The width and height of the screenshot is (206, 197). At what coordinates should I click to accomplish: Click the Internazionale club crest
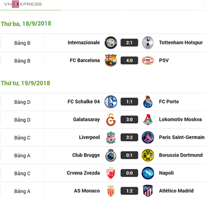click(x=111, y=43)
